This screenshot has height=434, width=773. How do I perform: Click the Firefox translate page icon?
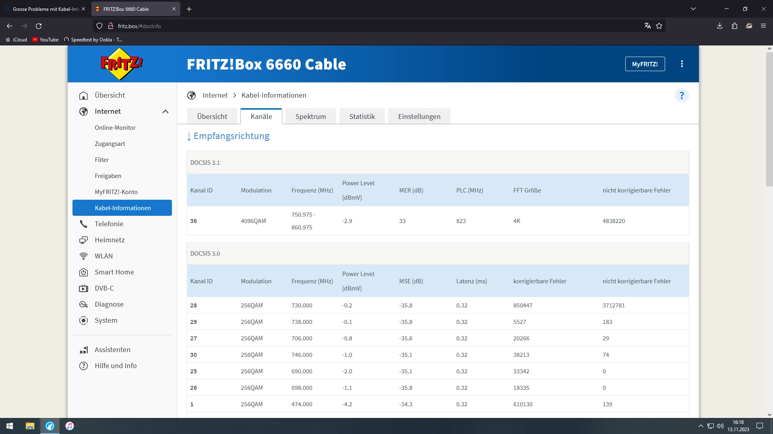click(647, 26)
